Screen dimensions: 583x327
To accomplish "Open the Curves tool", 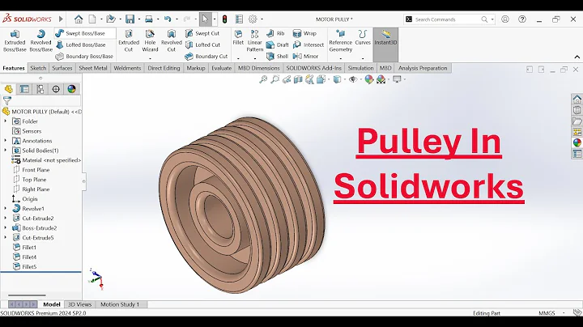I will (363, 38).
